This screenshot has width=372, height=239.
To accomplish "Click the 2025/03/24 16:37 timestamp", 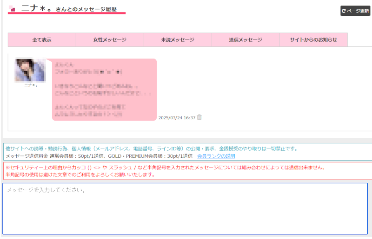I will (x=177, y=118).
